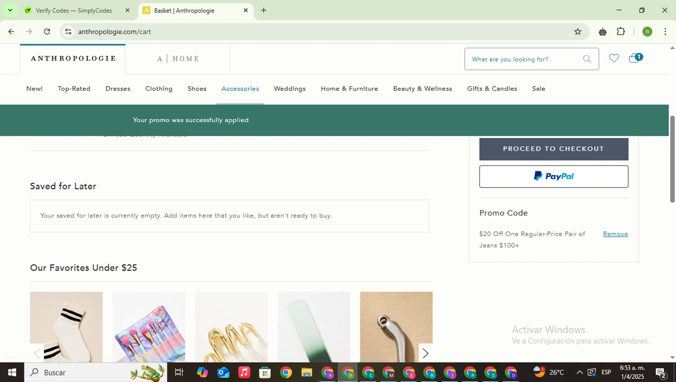
Task: Open File Explorer from the taskbar
Action: point(307,373)
